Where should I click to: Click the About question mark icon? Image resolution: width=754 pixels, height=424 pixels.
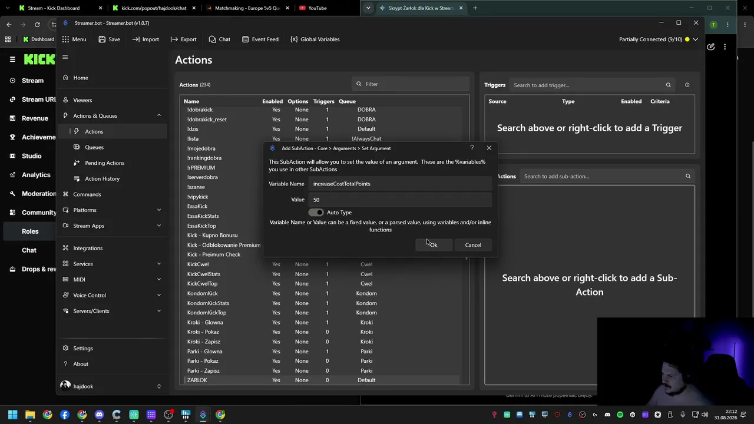point(65,364)
